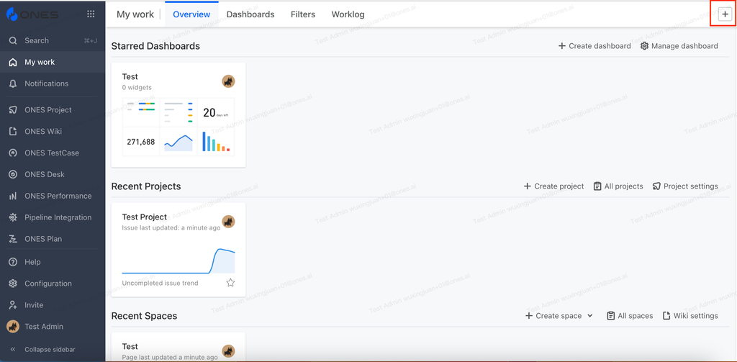737x362 pixels.
Task: Click the plus button at top right
Action: pos(725,14)
